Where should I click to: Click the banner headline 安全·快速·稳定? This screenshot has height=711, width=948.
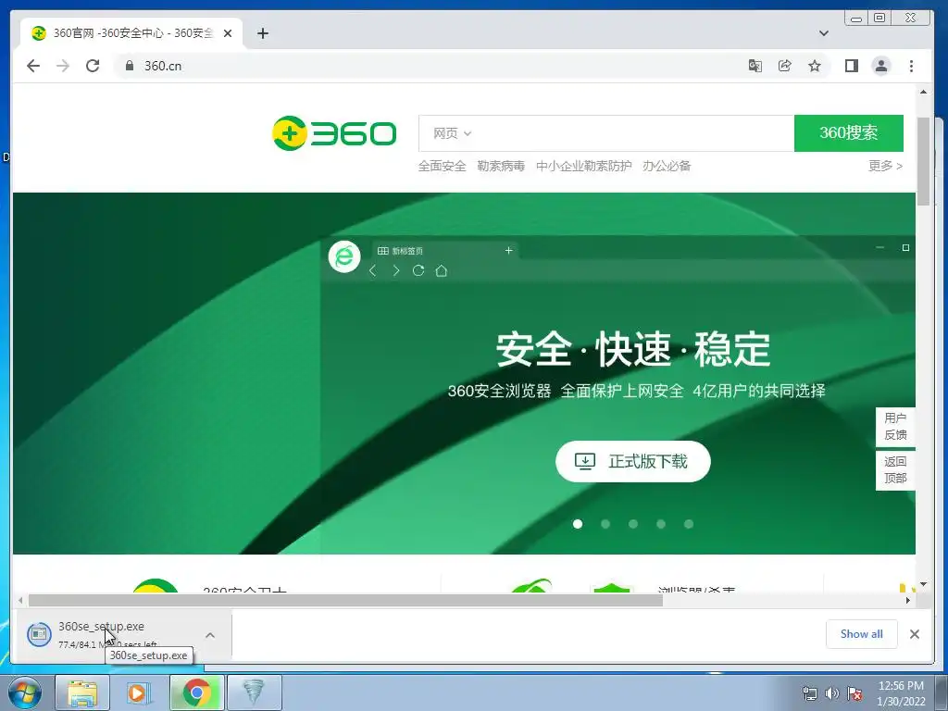click(x=633, y=349)
